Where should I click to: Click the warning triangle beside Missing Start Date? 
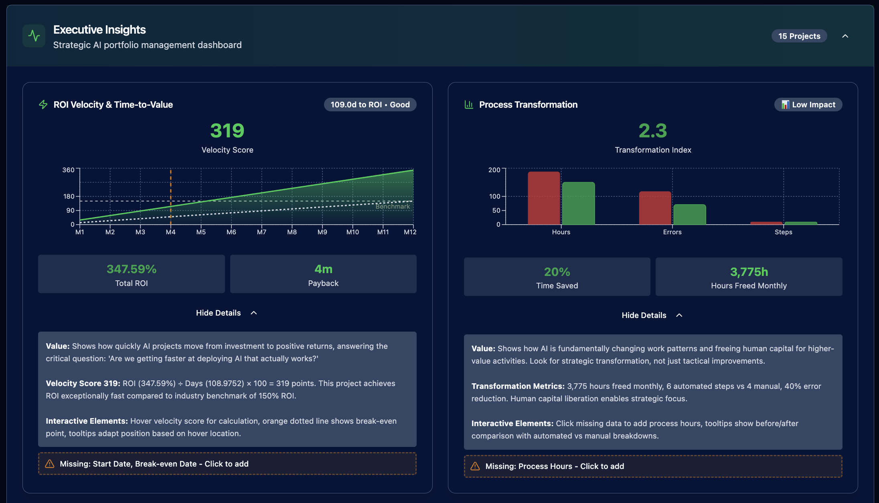coord(50,463)
